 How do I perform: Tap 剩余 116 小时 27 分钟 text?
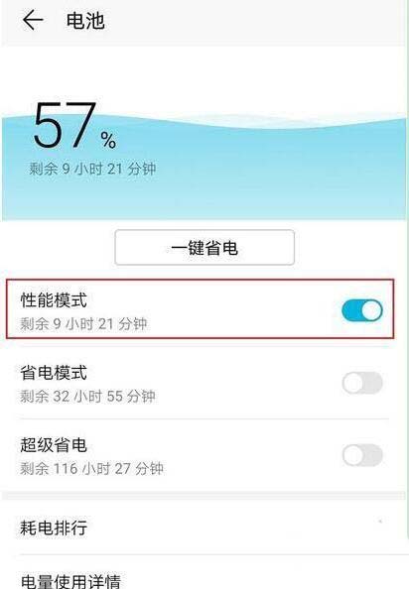click(x=91, y=468)
